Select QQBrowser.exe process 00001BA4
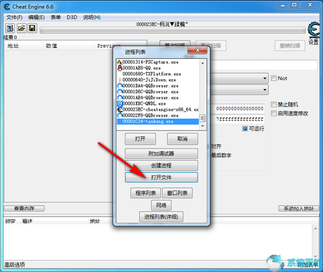Screen dimensions: 323x272 click(158, 86)
